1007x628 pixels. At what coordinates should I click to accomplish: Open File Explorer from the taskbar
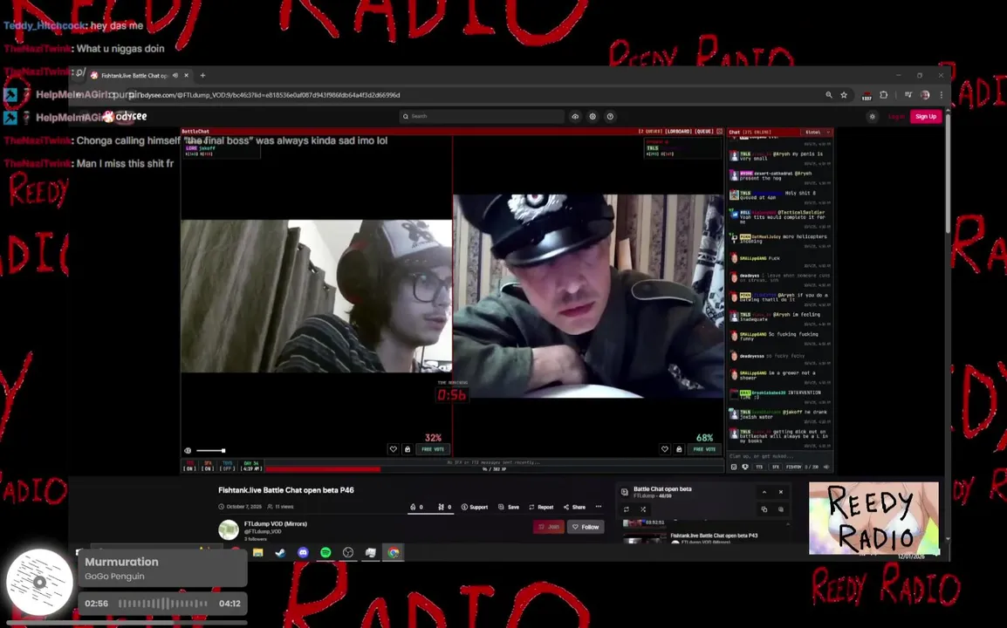click(258, 553)
